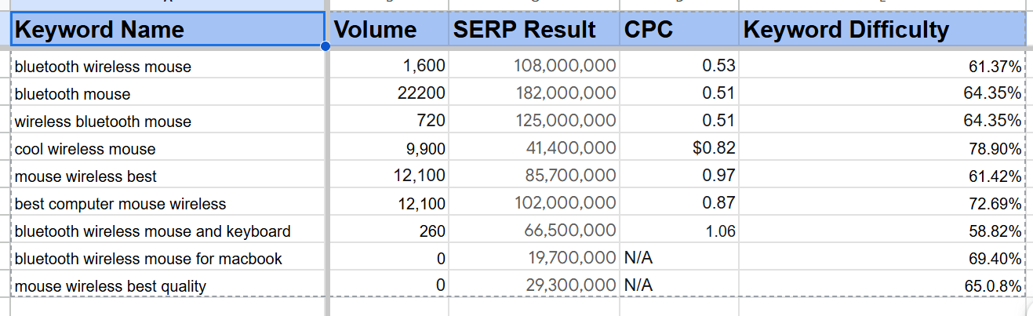Click the CPC column header cell

click(x=678, y=30)
